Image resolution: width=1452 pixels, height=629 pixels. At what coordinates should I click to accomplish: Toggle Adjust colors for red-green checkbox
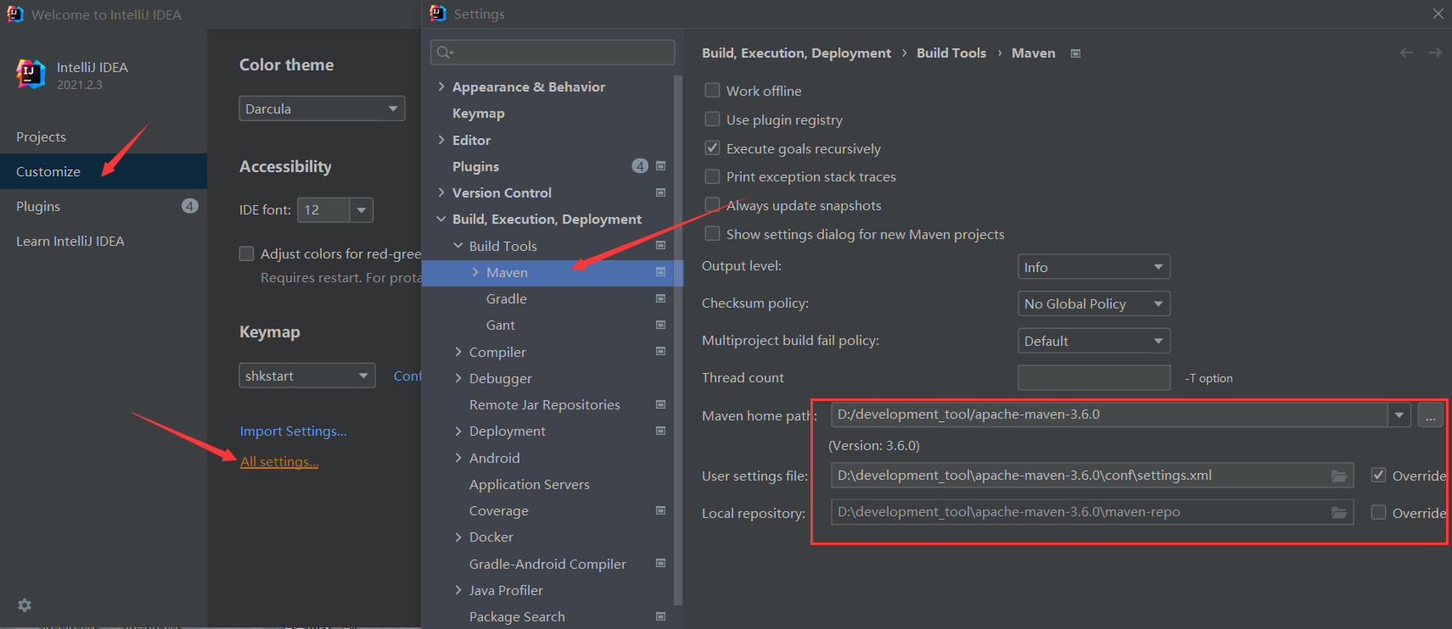click(247, 253)
